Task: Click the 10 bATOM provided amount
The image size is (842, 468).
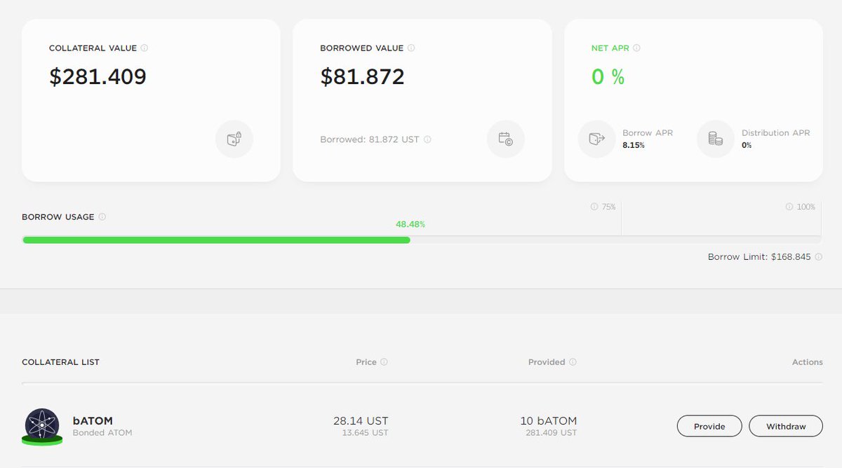Action: pyautogui.click(x=549, y=421)
